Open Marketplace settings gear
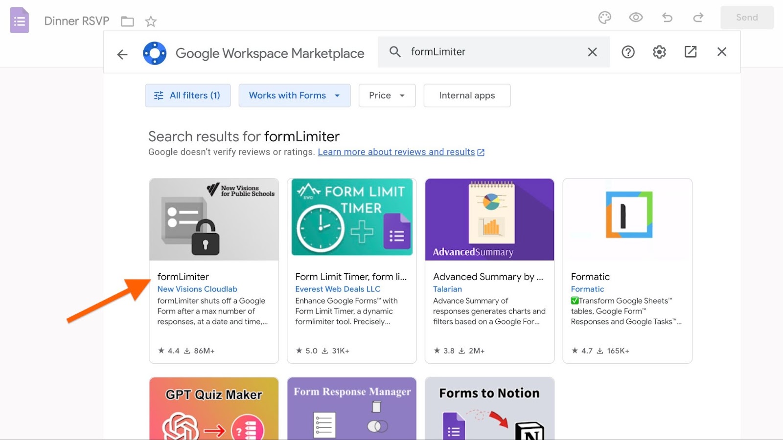This screenshot has height=440, width=783. pyautogui.click(x=659, y=52)
